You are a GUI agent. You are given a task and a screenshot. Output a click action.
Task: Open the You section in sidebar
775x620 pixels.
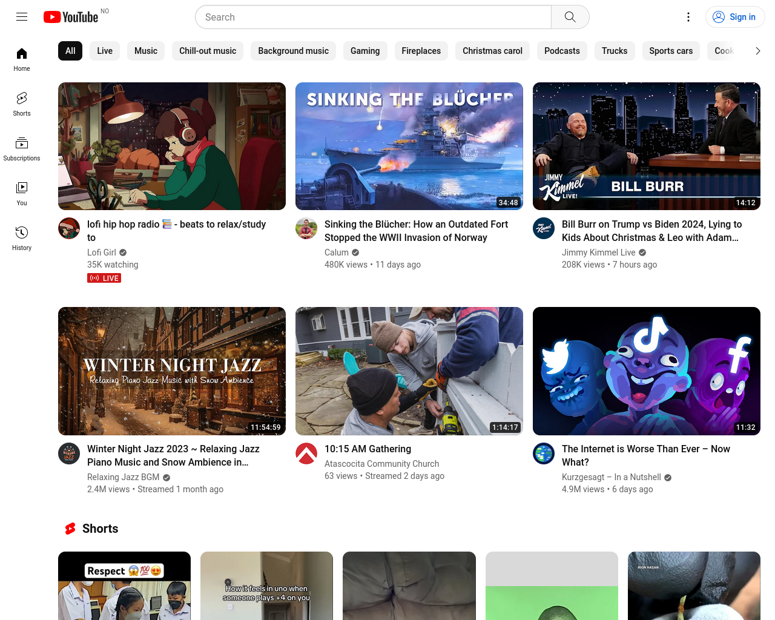pos(22,194)
